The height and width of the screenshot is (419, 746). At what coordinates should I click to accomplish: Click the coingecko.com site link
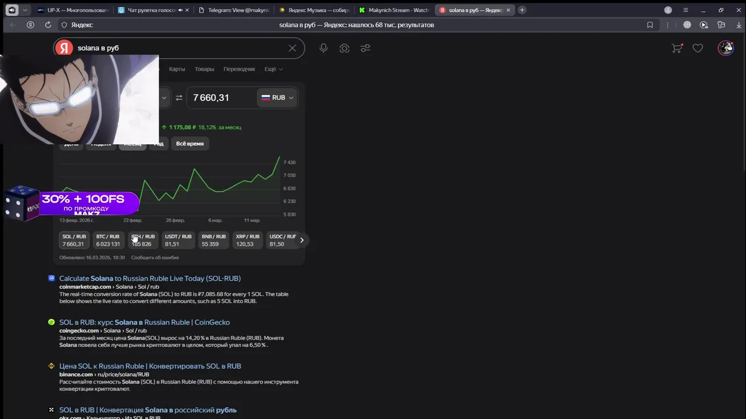click(79, 331)
